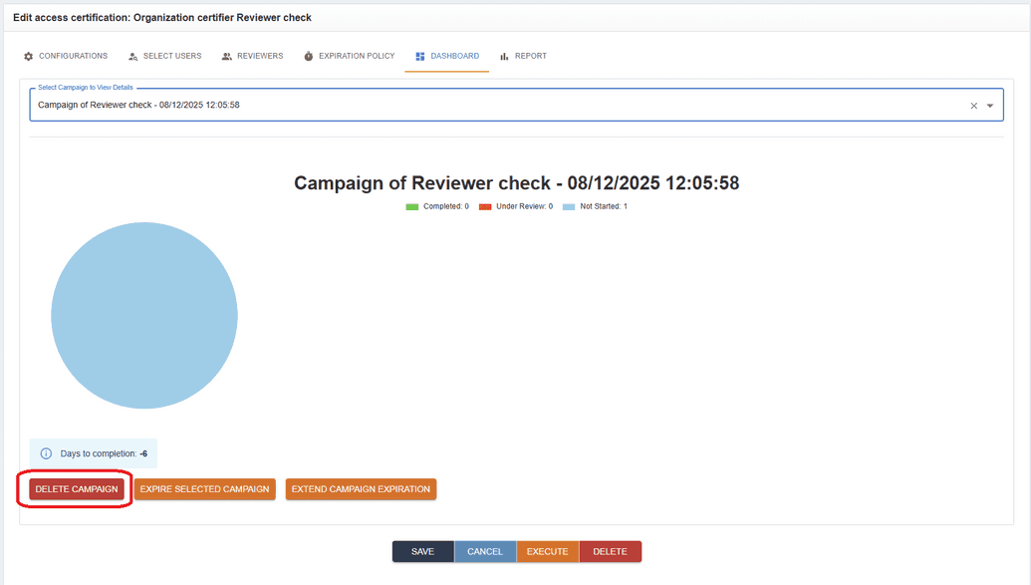Click the Dashboard grid icon
Image resolution: width=1031 pixels, height=585 pixels.
click(418, 56)
